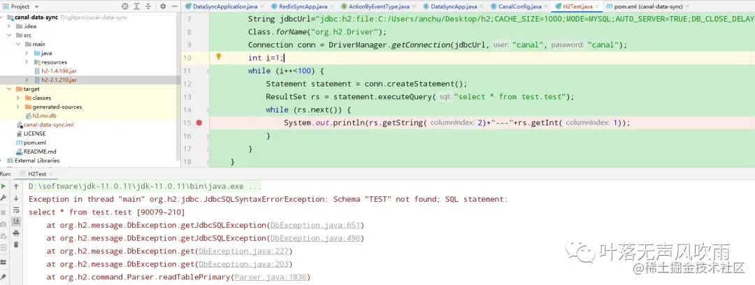Clear console with the trash icon
This screenshot has height=285, width=755.
click(x=16, y=244)
